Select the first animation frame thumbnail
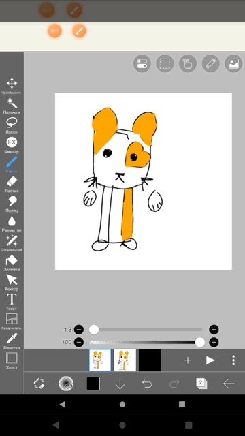245x436 pixels. tap(100, 360)
